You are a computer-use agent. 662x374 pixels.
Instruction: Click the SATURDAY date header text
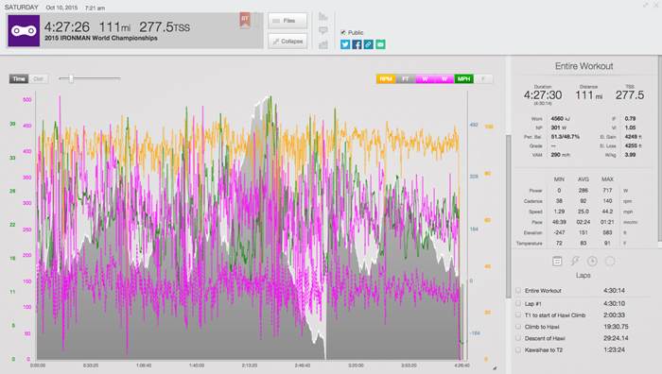(21, 8)
